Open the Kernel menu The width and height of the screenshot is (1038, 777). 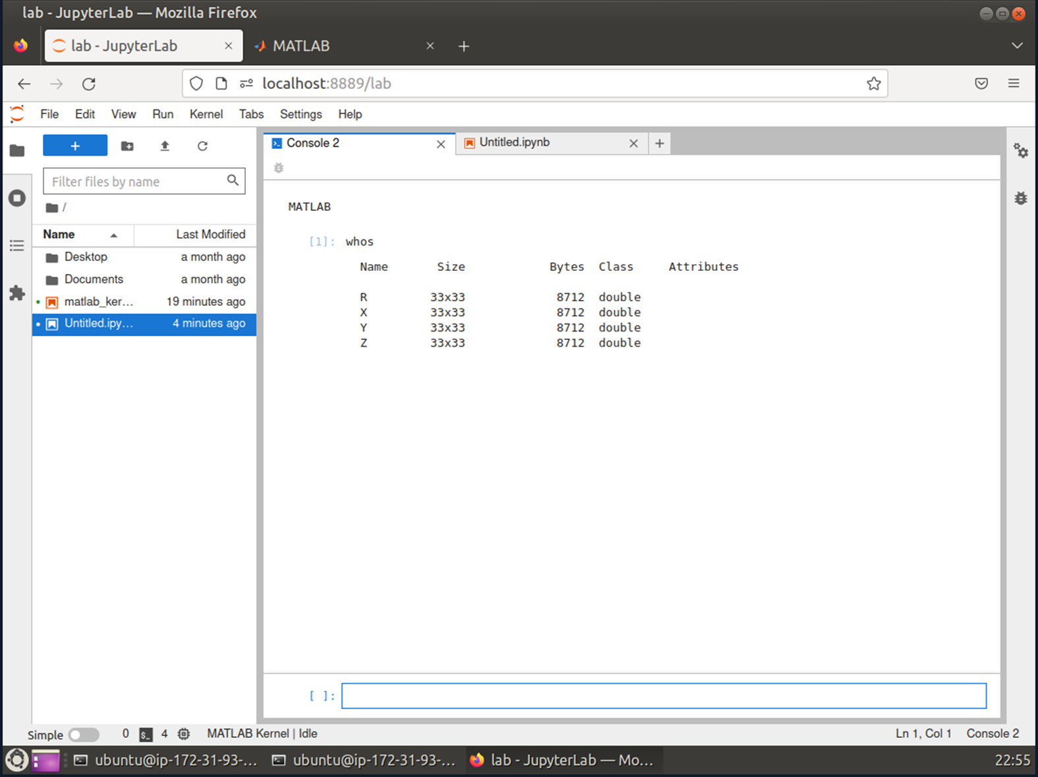coord(206,114)
